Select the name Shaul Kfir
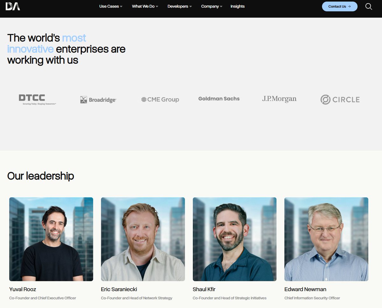This screenshot has width=382, height=308. 204,290
